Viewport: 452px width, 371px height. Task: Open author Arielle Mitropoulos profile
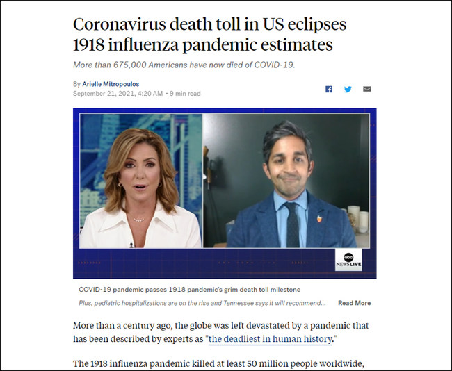click(x=111, y=84)
